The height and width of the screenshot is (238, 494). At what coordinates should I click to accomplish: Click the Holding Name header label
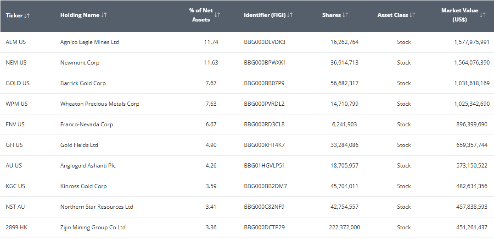click(80, 15)
